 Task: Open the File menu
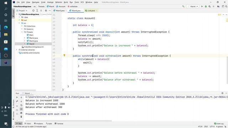coord(18,2)
